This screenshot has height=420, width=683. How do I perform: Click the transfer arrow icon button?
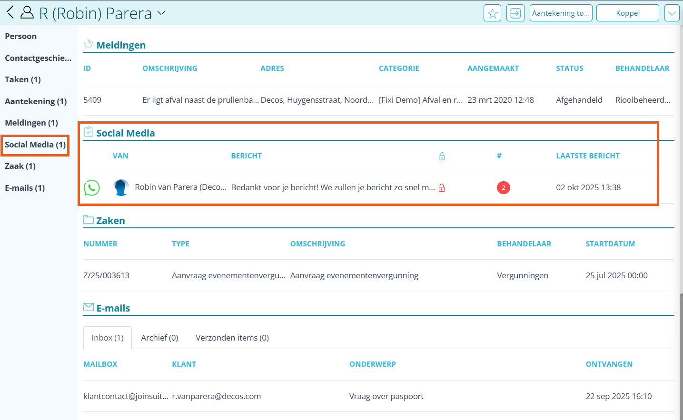(x=515, y=13)
